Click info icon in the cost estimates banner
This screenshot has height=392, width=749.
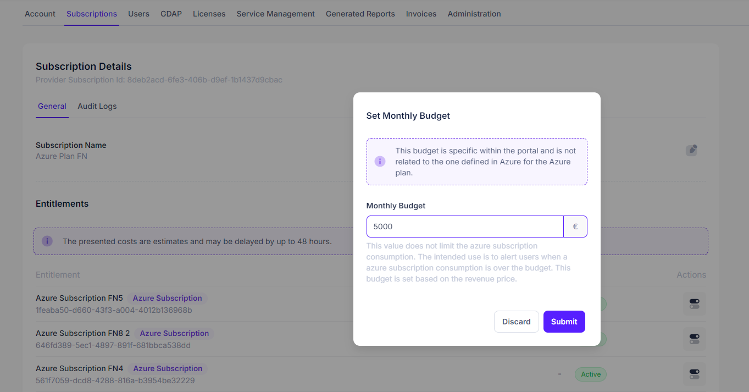[47, 241]
